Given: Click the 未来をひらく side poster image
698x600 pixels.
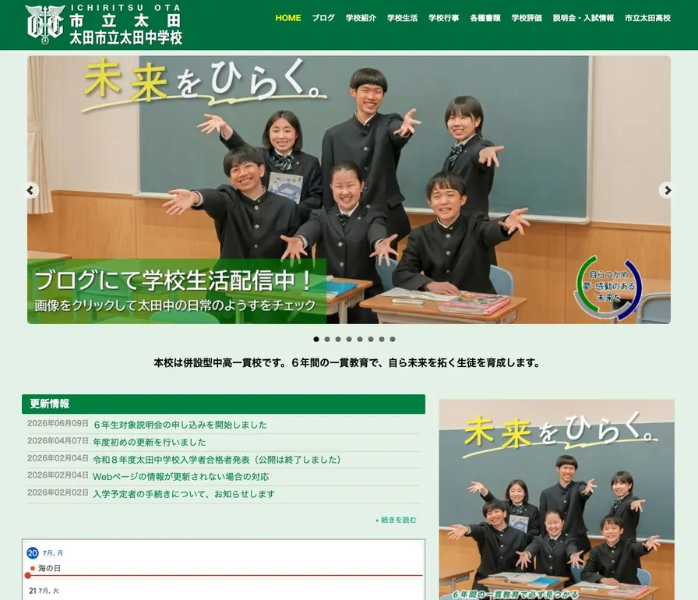Looking at the screenshot, I should 556,499.
